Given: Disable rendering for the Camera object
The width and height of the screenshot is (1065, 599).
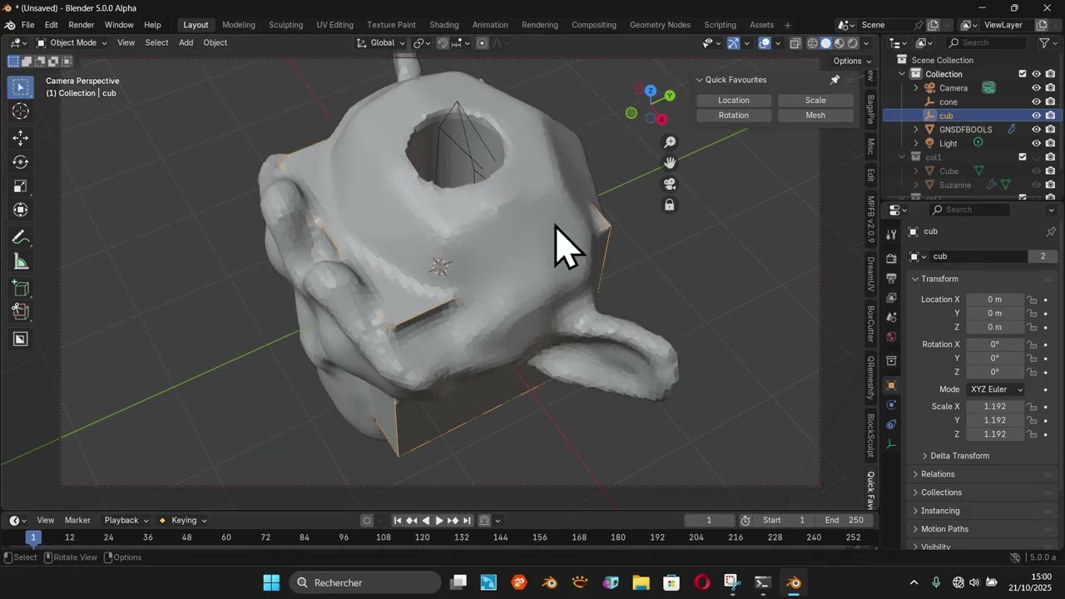Looking at the screenshot, I should 1051,87.
